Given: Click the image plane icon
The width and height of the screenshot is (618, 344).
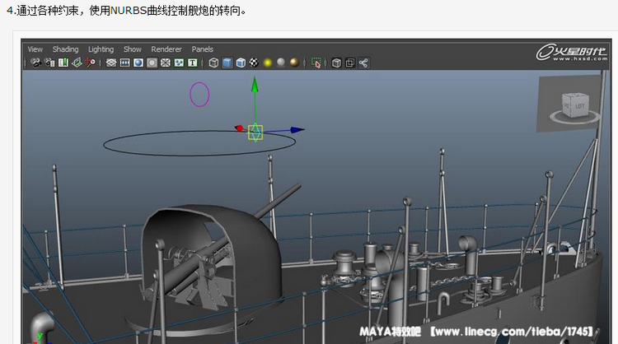Looking at the screenshot, I should [76, 63].
